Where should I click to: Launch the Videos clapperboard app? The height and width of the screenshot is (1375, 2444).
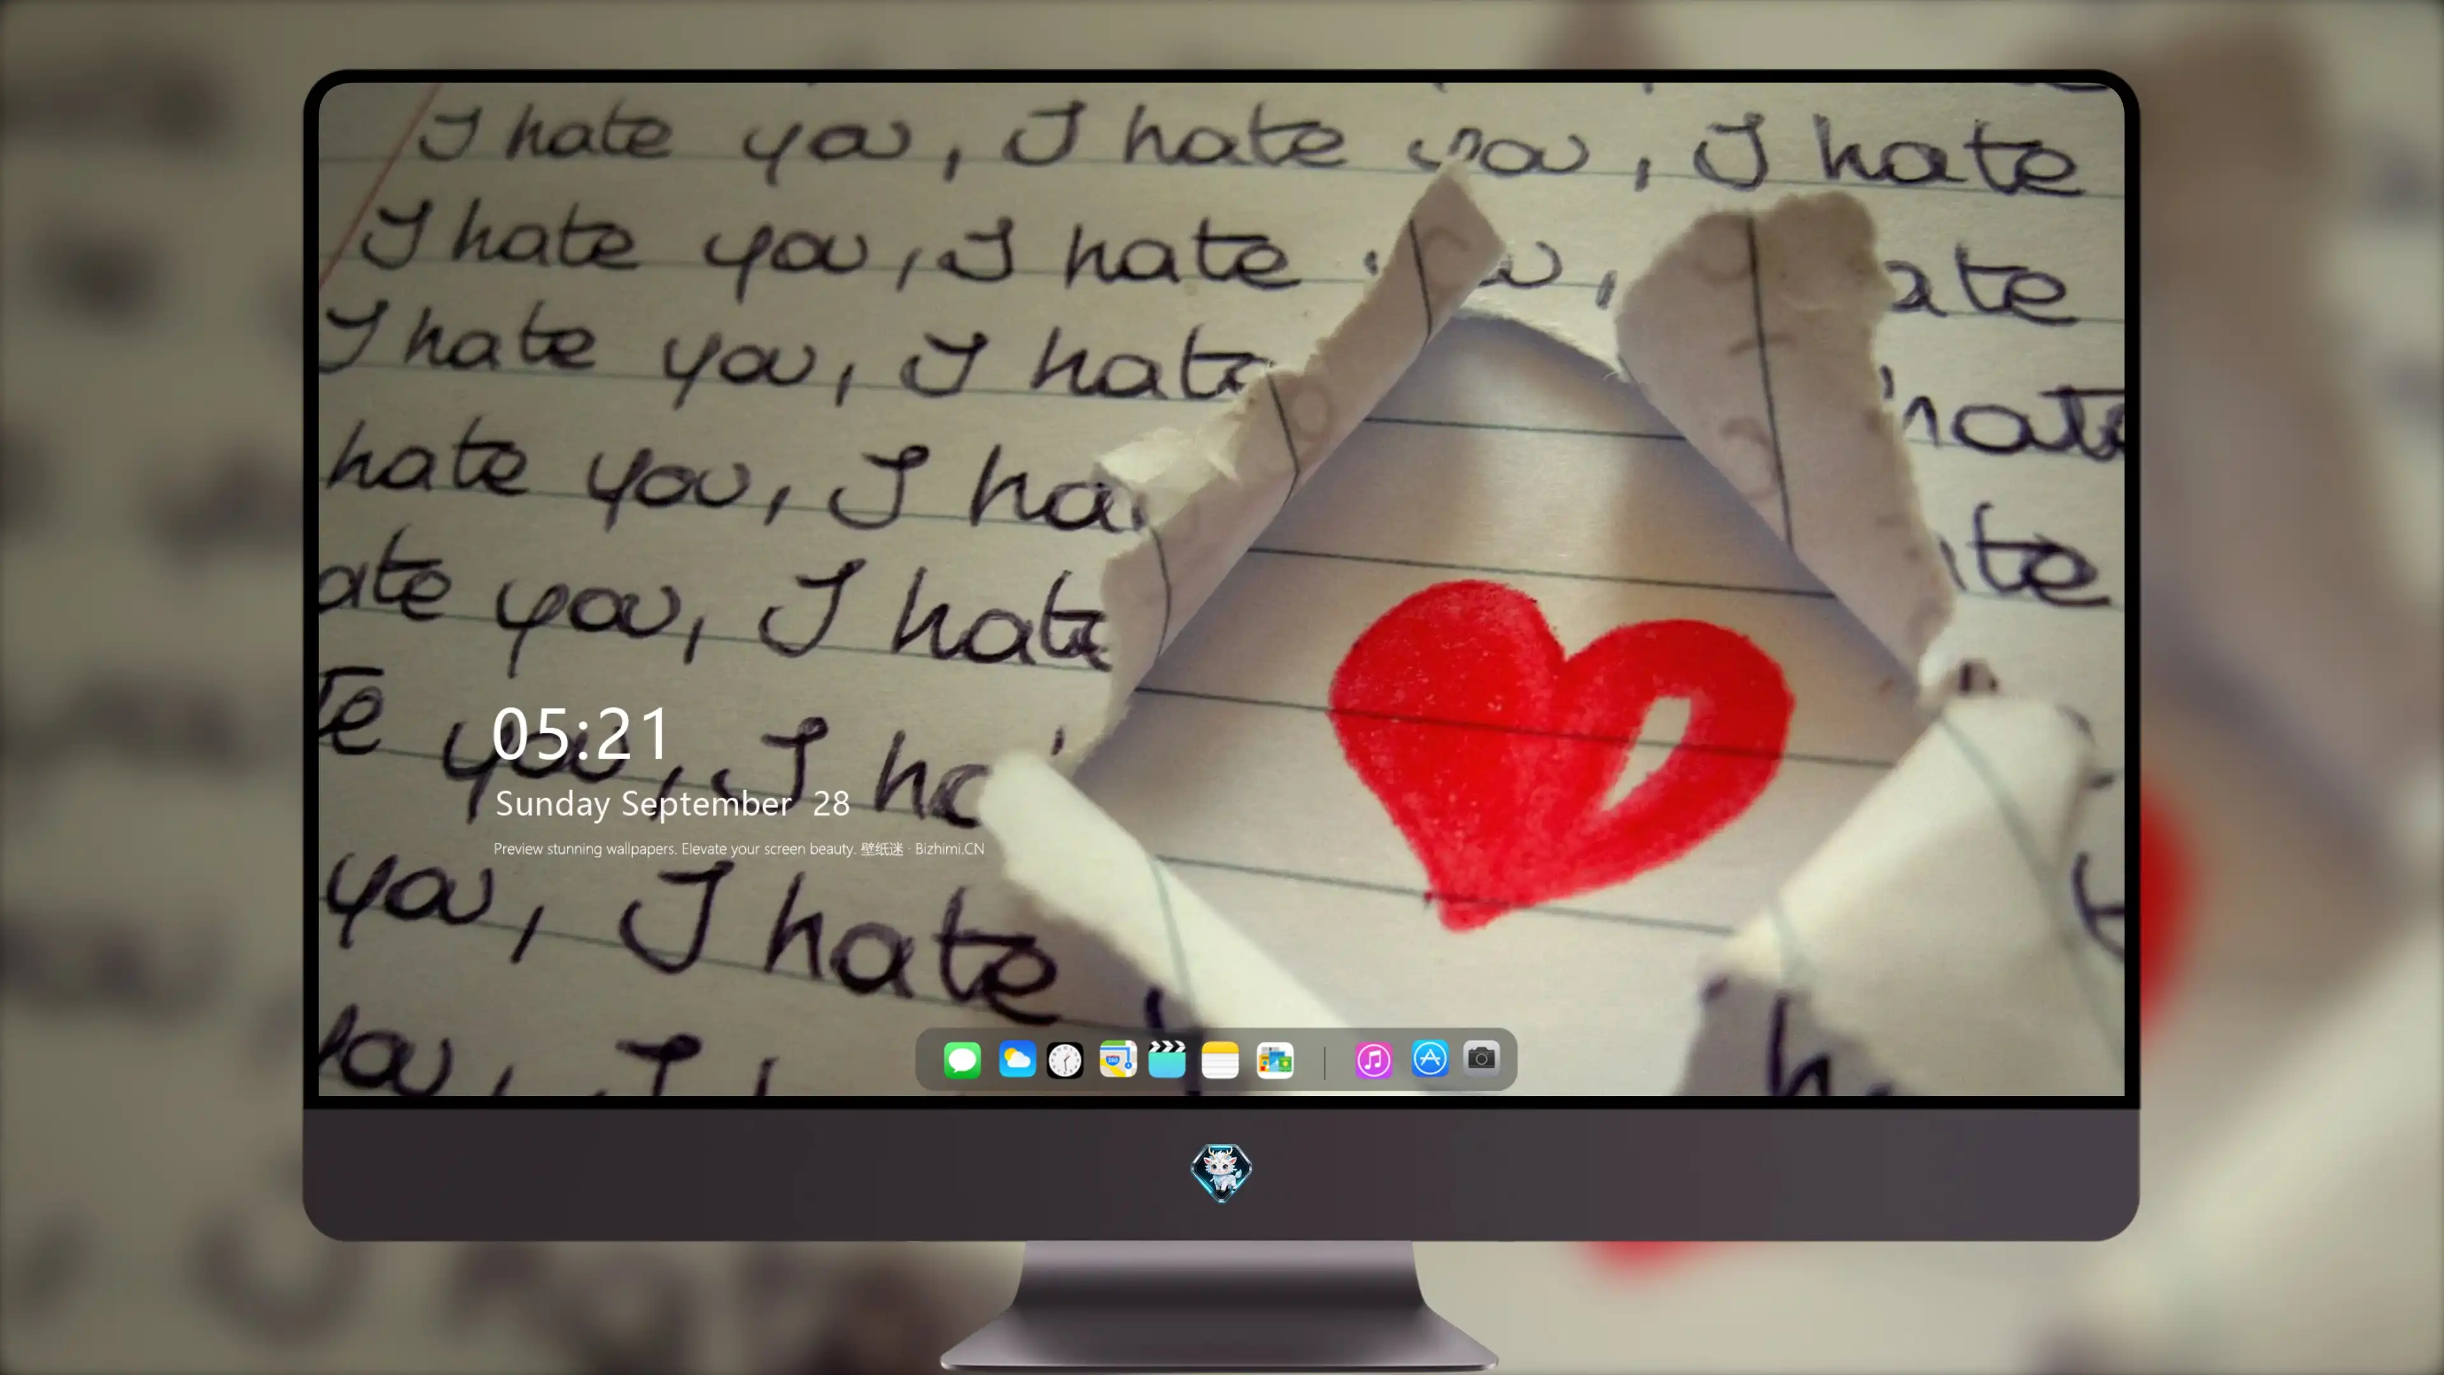[1167, 1059]
